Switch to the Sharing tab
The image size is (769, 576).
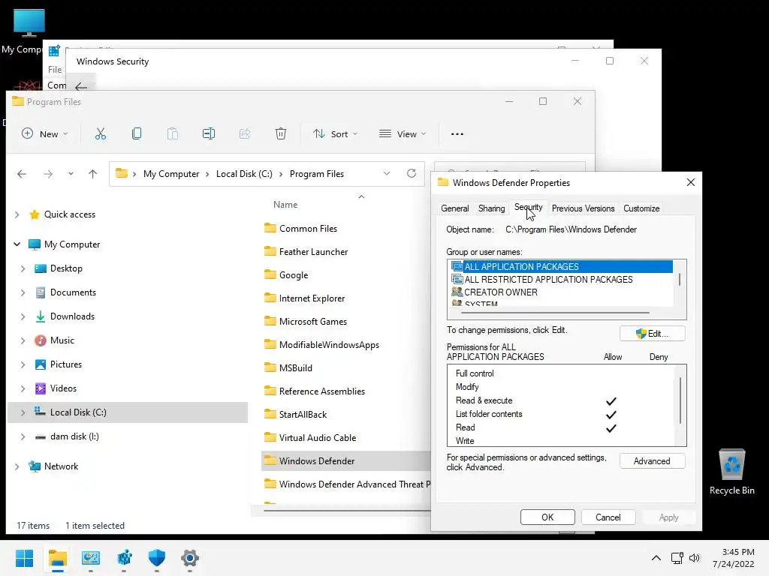[x=491, y=208]
